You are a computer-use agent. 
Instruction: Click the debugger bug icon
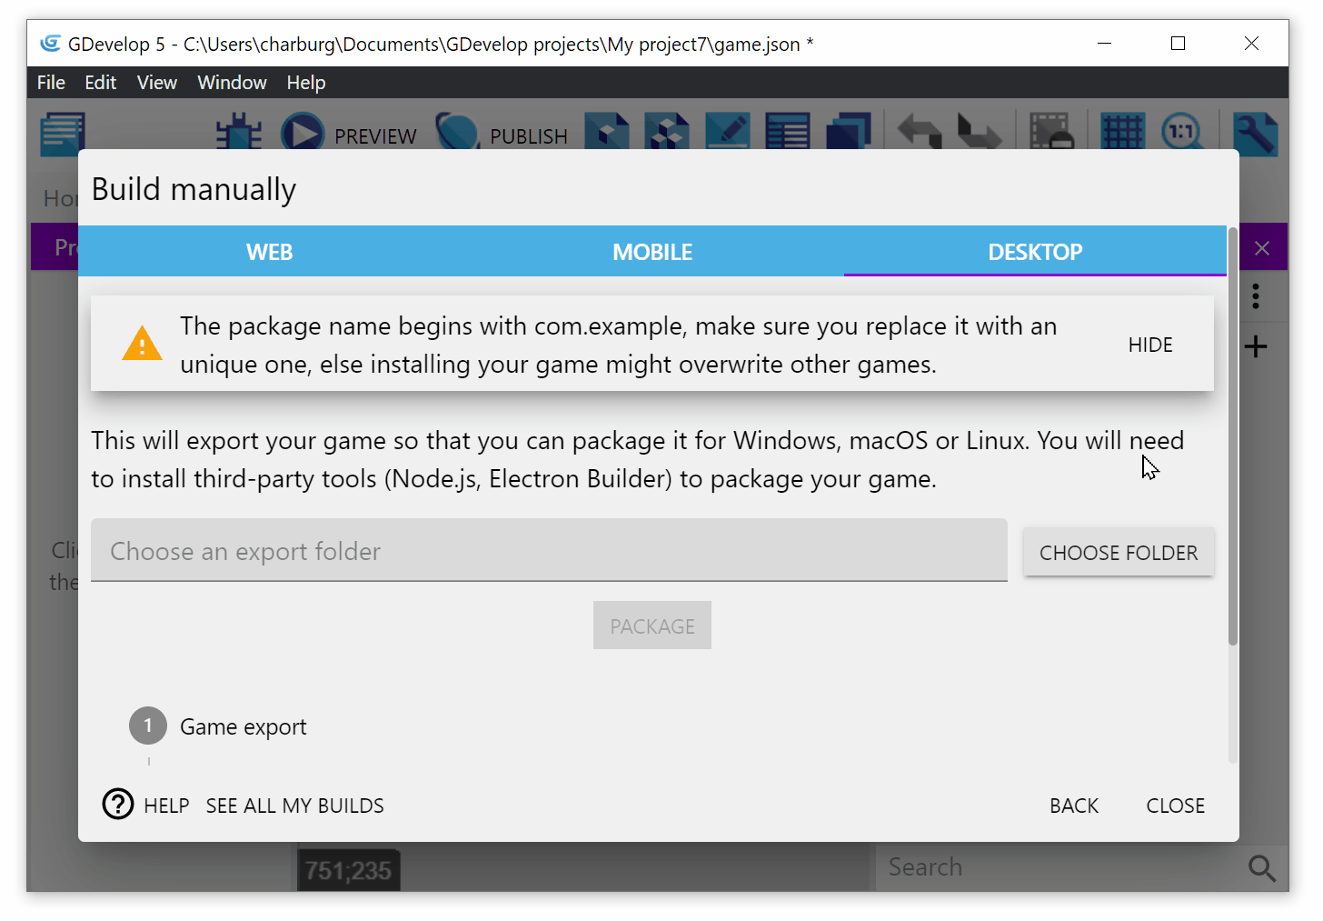click(x=239, y=133)
